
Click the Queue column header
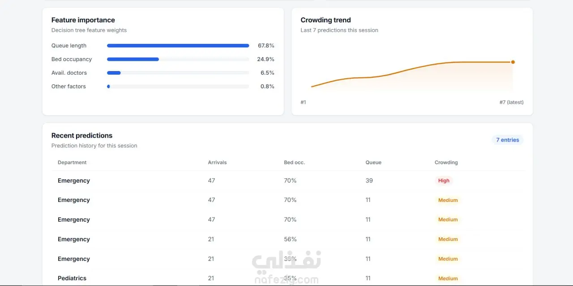point(373,163)
